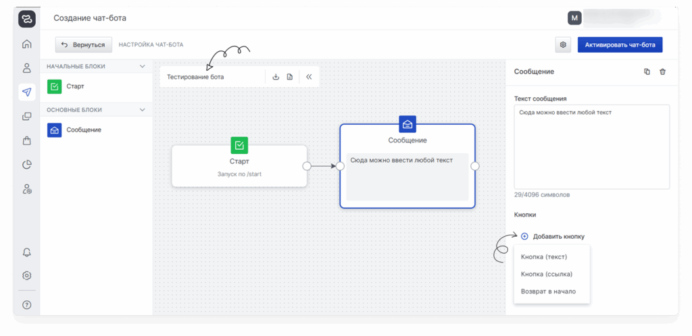Click the help question mark icon

[x=26, y=304]
